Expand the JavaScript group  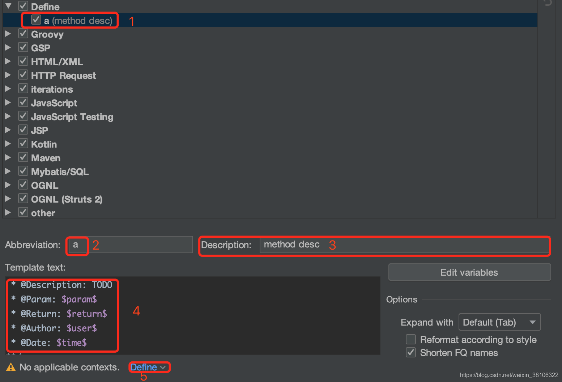[8, 102]
